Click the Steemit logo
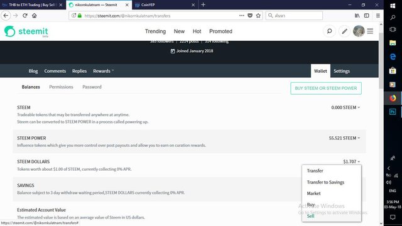This screenshot has height=226, width=402. pyautogui.click(x=26, y=31)
